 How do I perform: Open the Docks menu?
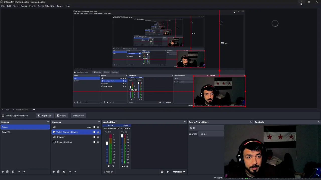pyautogui.click(x=24, y=6)
